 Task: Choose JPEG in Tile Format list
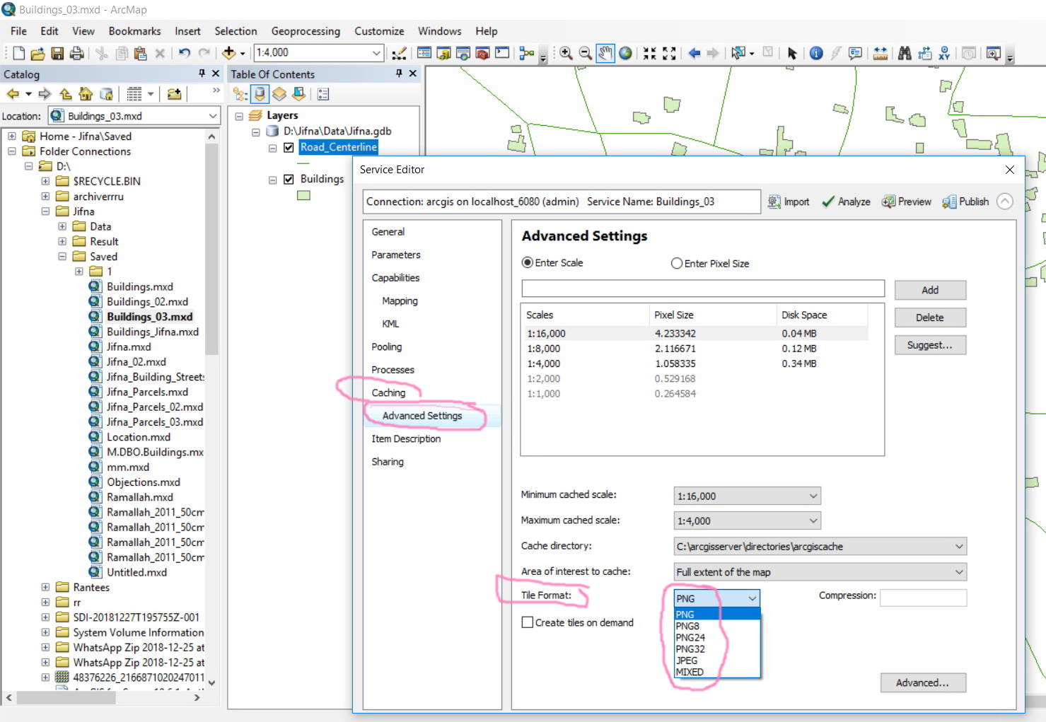pyautogui.click(x=687, y=660)
